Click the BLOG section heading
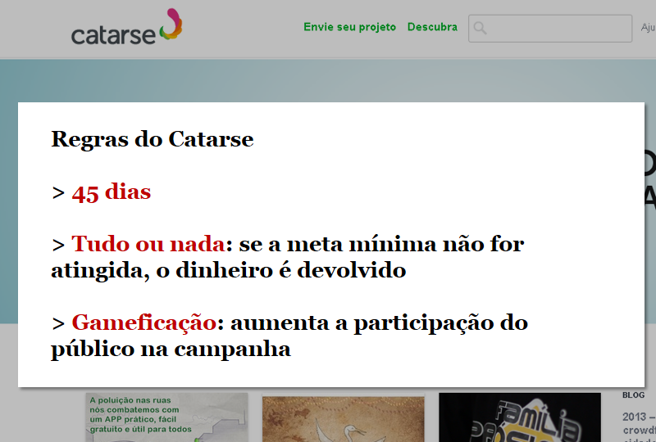Viewport: 656px width, 442px height. [x=633, y=395]
